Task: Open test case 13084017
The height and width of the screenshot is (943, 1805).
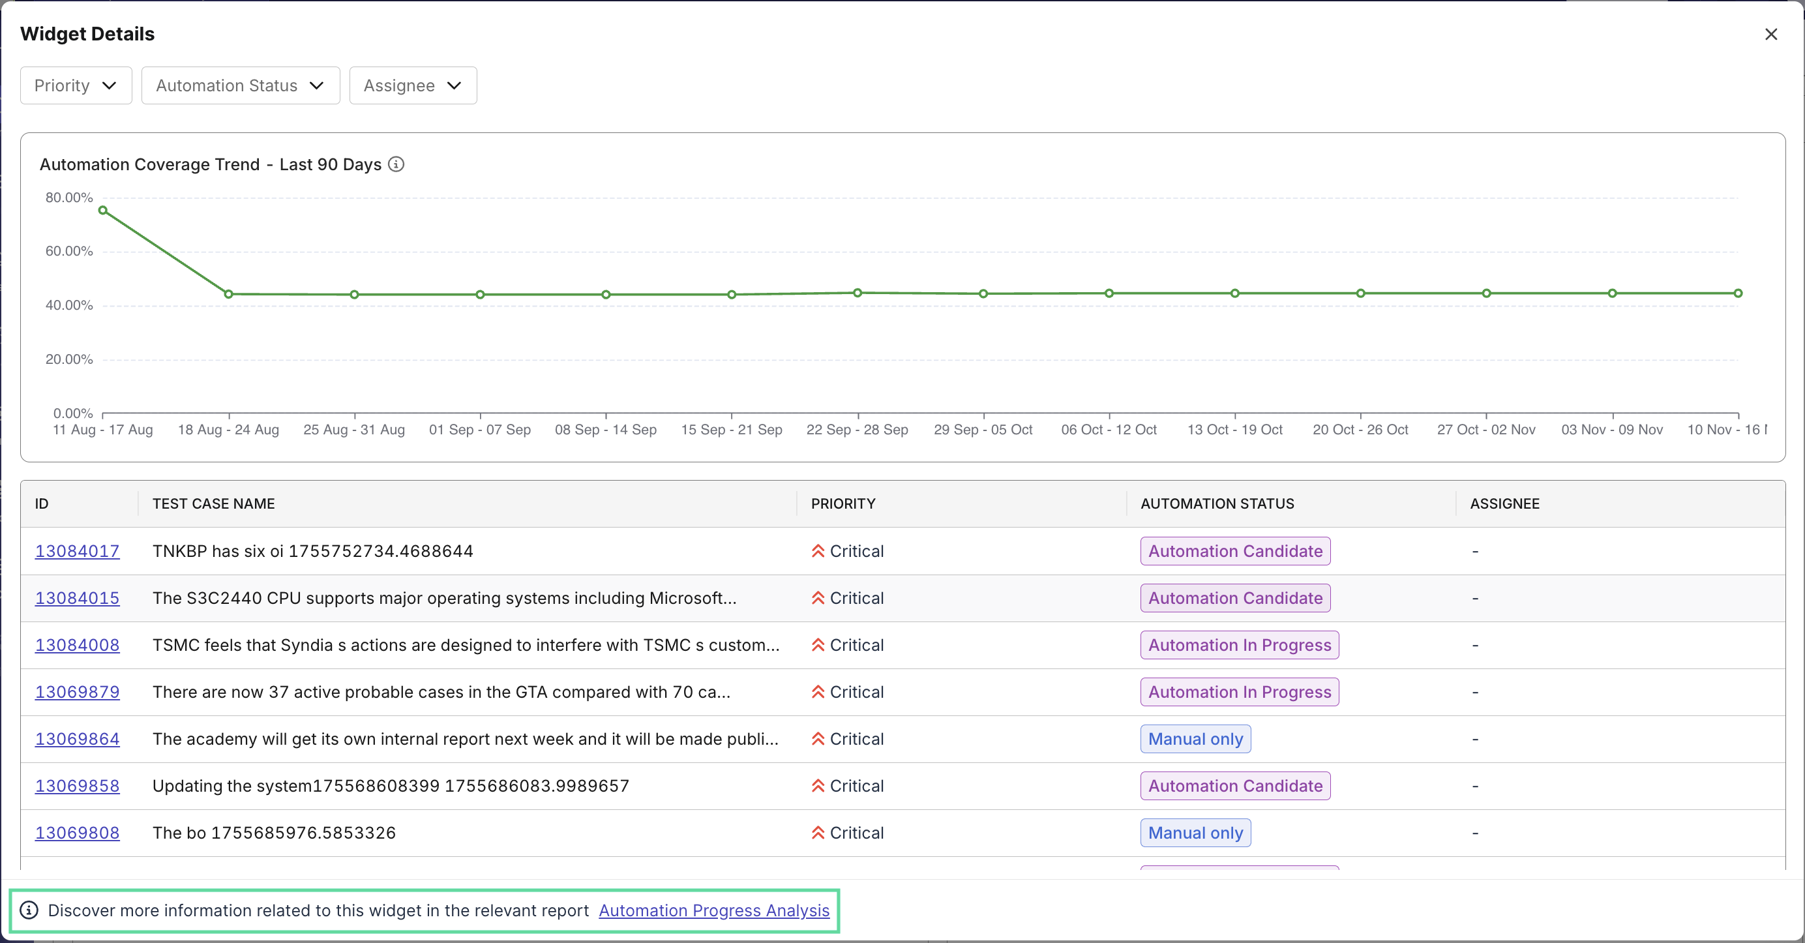Action: [77, 551]
